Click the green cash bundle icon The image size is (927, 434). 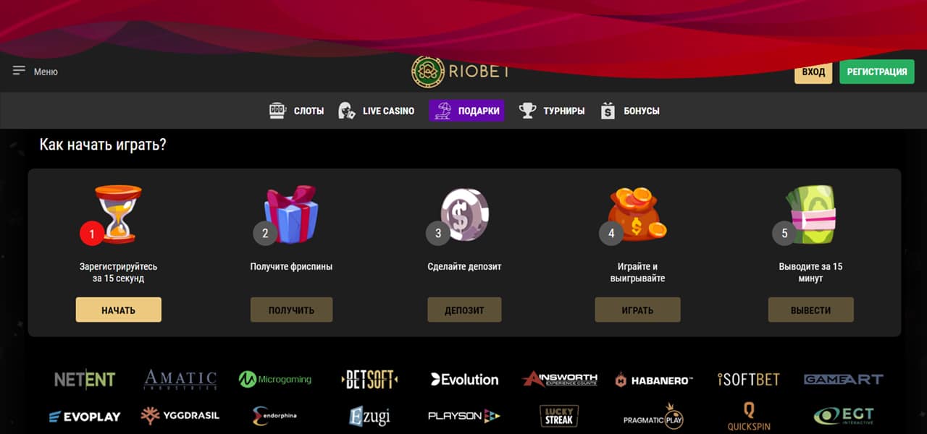point(811,215)
